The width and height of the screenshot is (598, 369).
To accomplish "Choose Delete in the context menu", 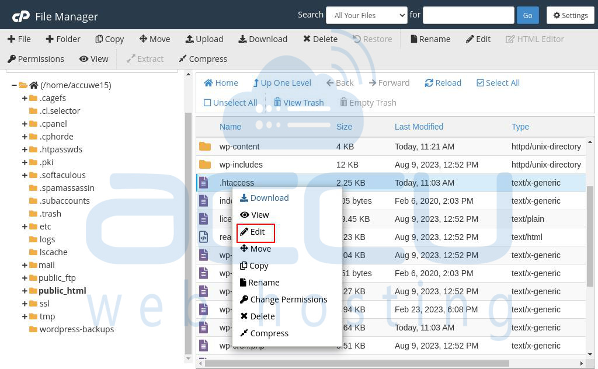I will click(x=258, y=316).
